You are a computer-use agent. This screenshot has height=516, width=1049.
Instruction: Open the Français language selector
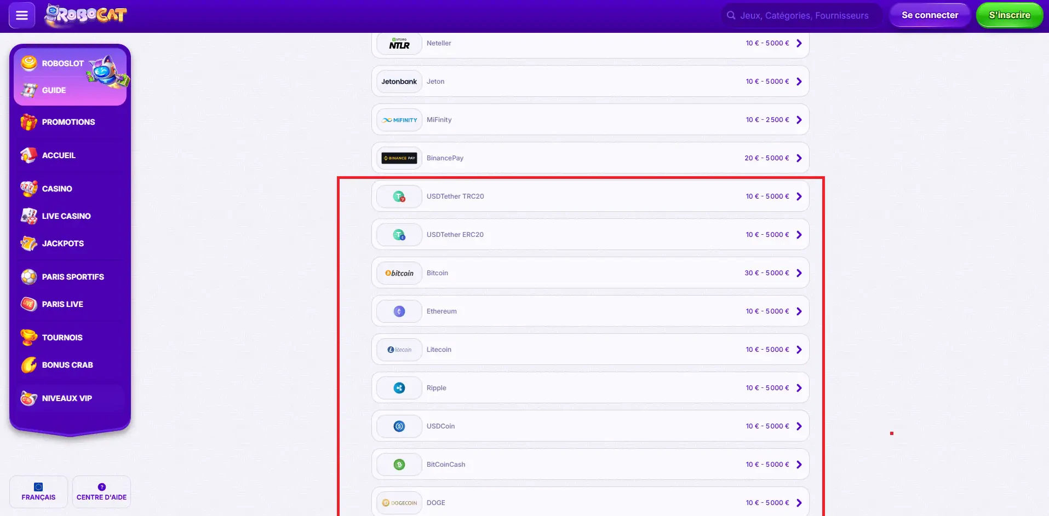coord(38,492)
